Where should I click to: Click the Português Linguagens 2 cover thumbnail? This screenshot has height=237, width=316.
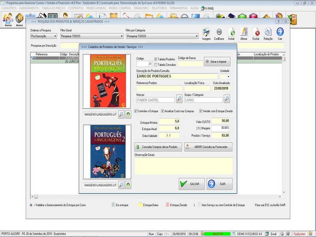(107, 151)
